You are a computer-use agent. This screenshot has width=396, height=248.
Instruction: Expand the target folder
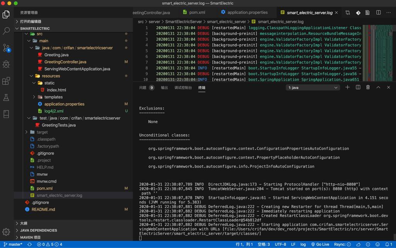tap(42, 132)
